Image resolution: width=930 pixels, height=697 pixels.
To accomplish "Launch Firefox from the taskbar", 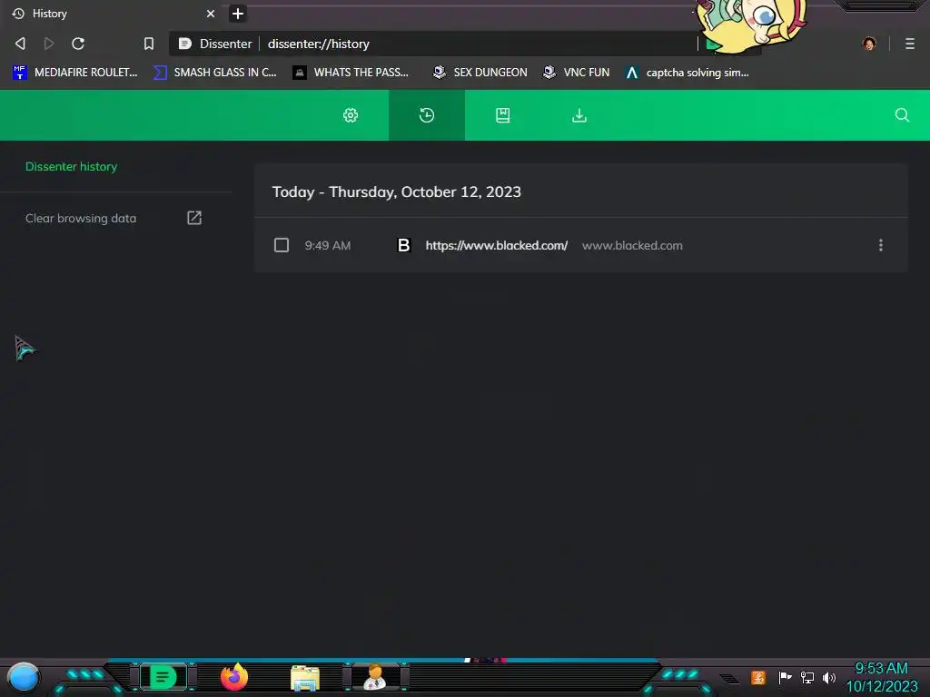I will point(234,677).
